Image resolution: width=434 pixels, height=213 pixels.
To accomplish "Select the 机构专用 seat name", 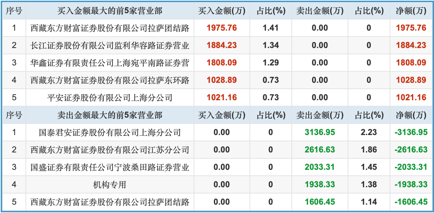I will click(x=110, y=184).
